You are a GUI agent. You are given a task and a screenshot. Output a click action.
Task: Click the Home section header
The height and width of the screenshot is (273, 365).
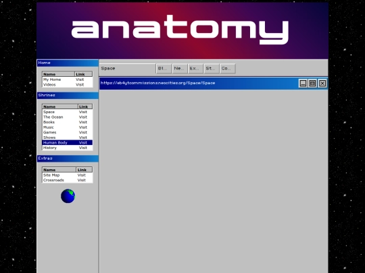[x=68, y=63]
